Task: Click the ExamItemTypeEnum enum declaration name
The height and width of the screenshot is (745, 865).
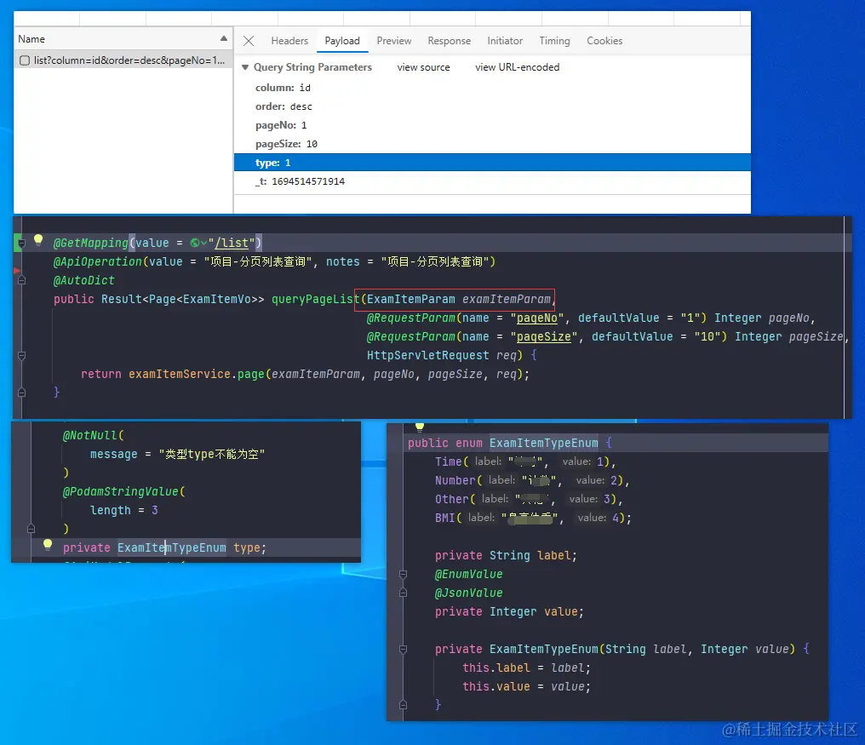Action: [543, 443]
